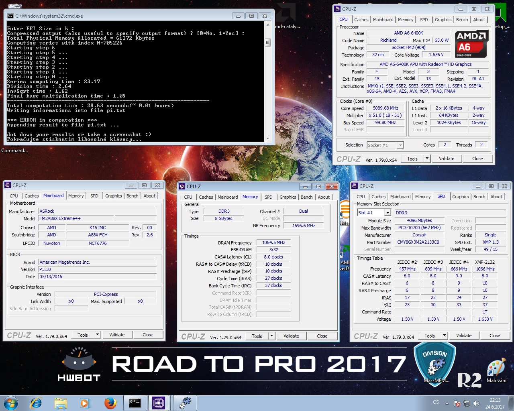The height and width of the screenshot is (411, 514).
Task: Click the network tray icon
Action: (467, 403)
